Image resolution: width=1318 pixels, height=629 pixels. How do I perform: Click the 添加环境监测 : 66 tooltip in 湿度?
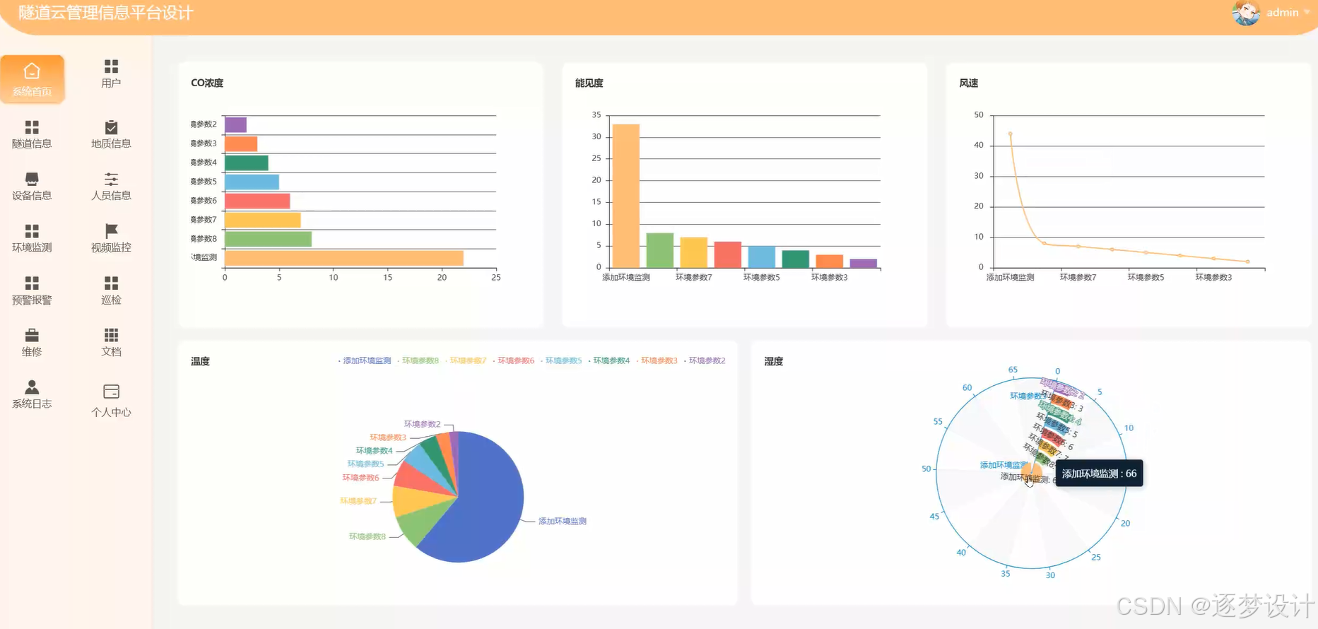pos(1099,474)
